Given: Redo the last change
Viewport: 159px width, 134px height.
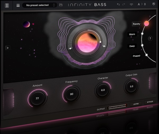Looking at the screenshot, I should 123,4.
